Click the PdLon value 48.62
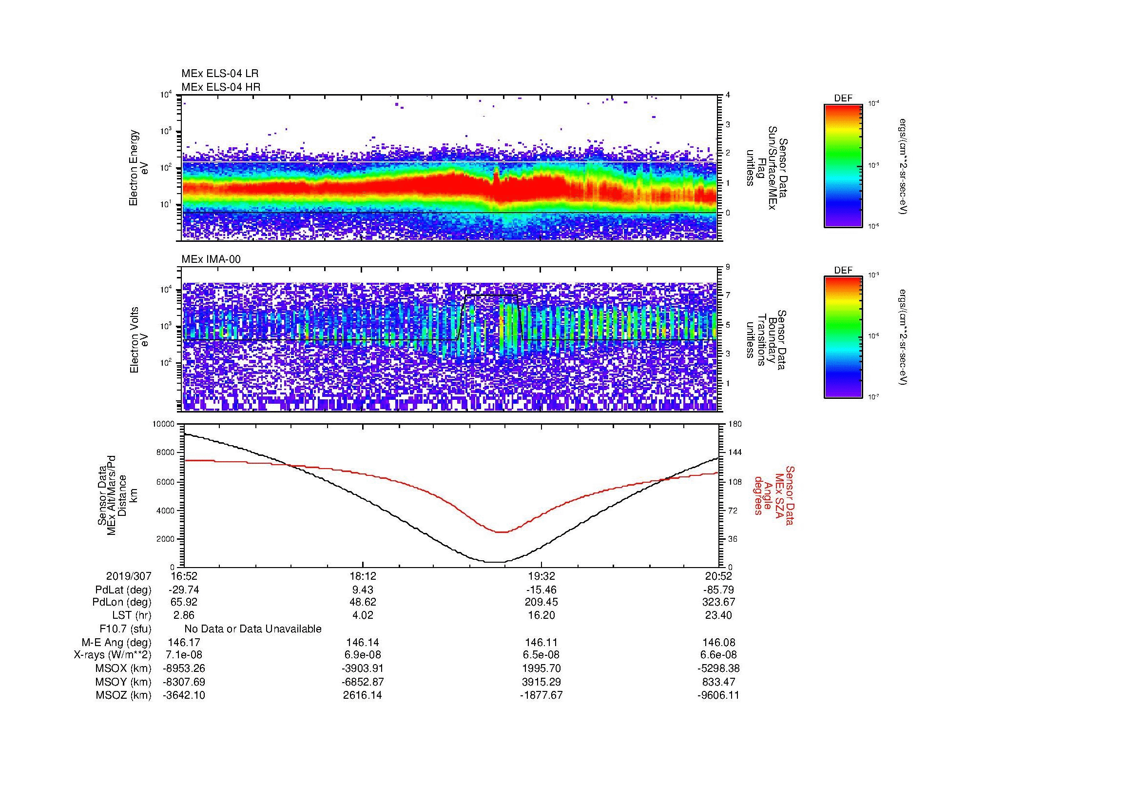The image size is (1140, 806). (363, 602)
